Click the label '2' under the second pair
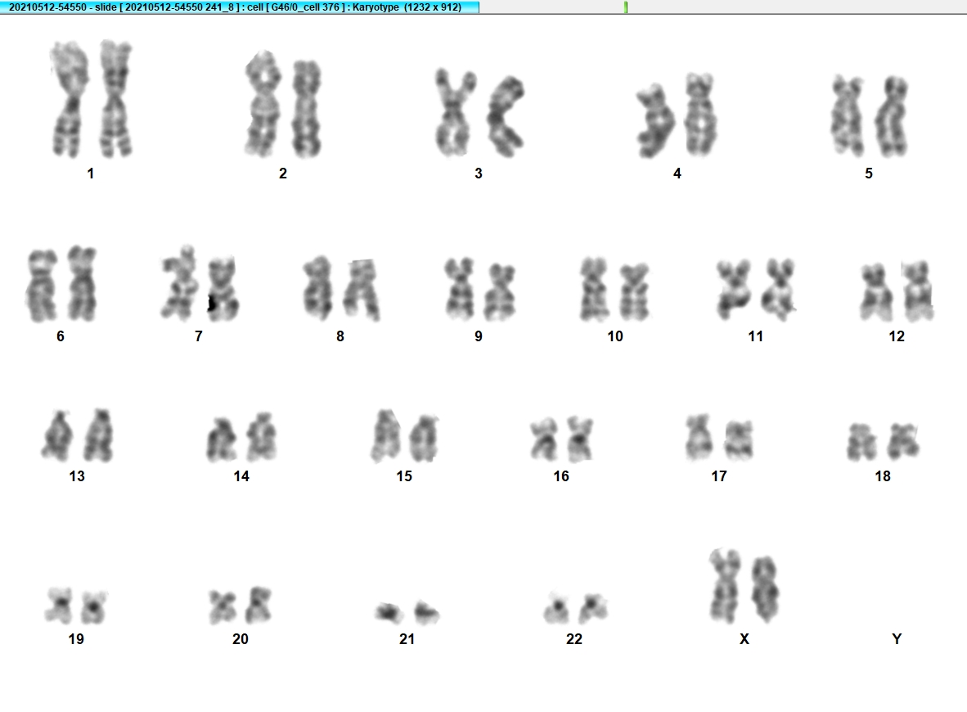 tap(283, 173)
